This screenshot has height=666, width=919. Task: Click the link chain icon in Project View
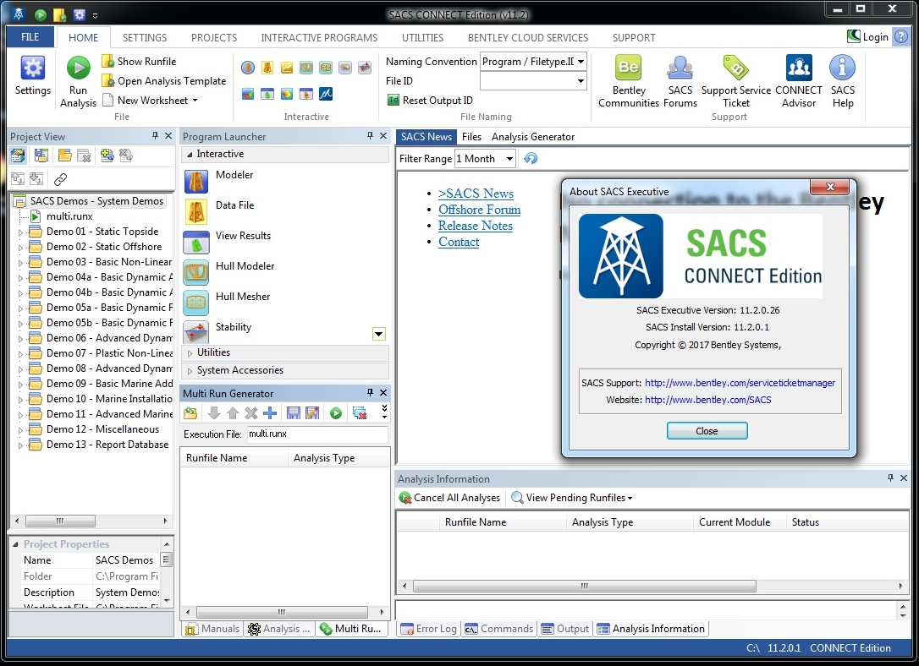(60, 178)
